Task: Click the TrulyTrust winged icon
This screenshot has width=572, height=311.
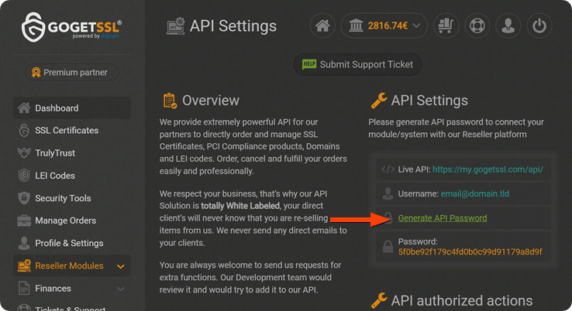Action: tap(24, 152)
